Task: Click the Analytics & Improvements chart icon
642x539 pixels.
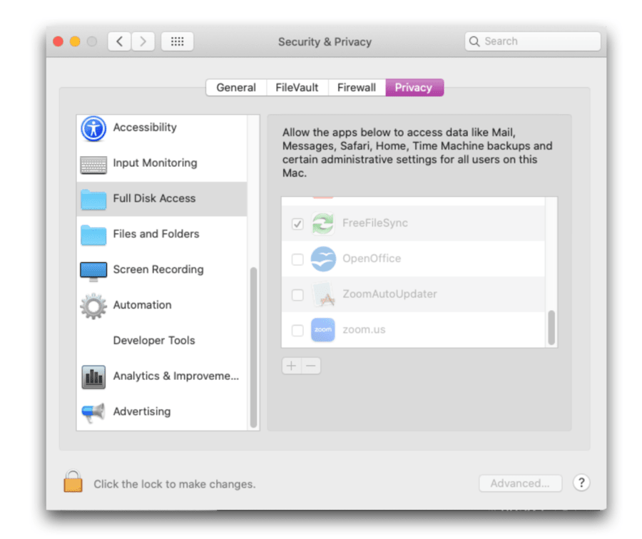Action: click(x=93, y=376)
